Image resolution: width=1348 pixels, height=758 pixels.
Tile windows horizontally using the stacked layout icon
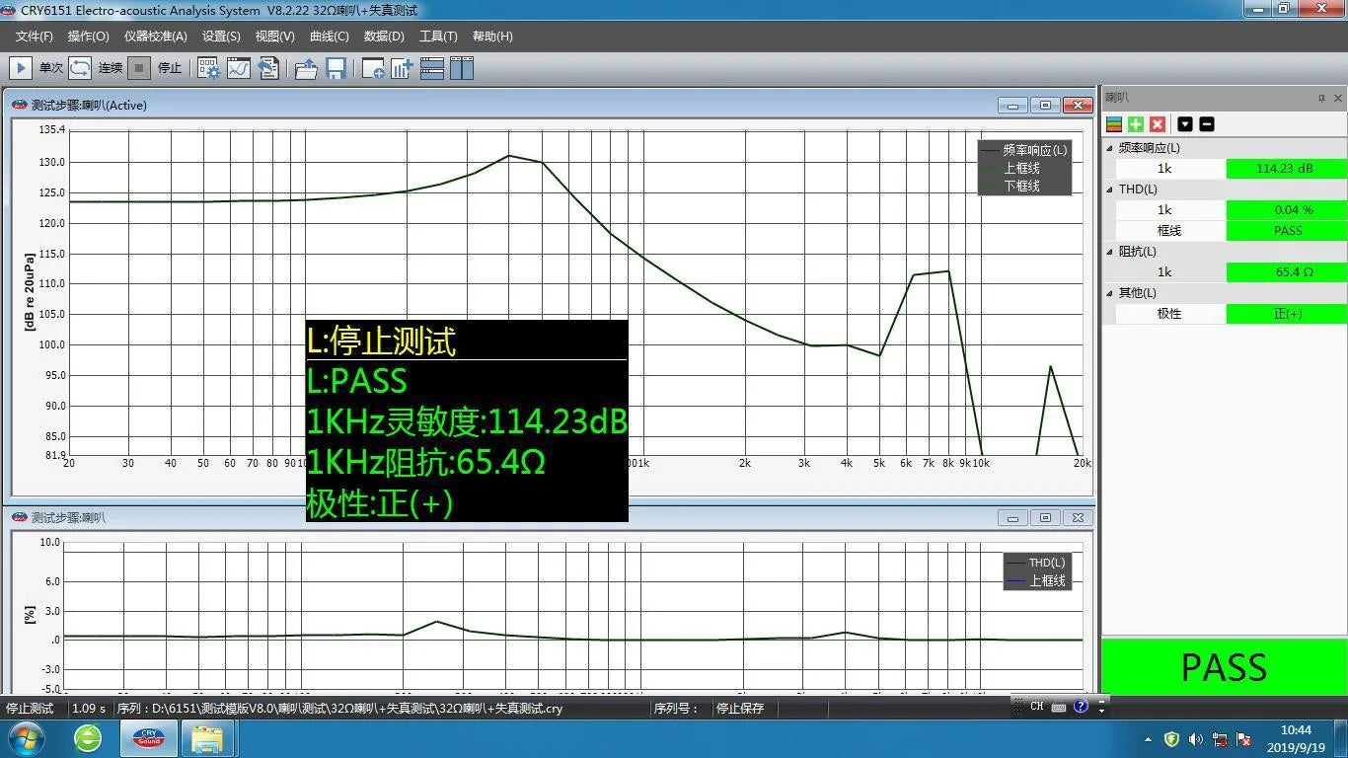click(x=431, y=68)
